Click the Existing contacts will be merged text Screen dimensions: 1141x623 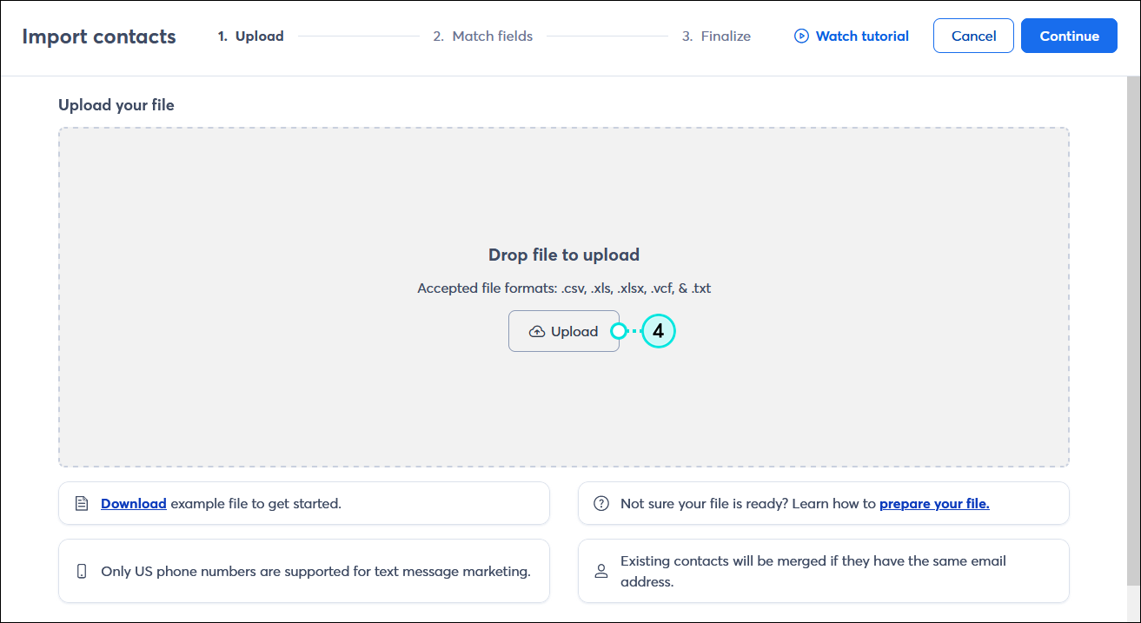[813, 571]
